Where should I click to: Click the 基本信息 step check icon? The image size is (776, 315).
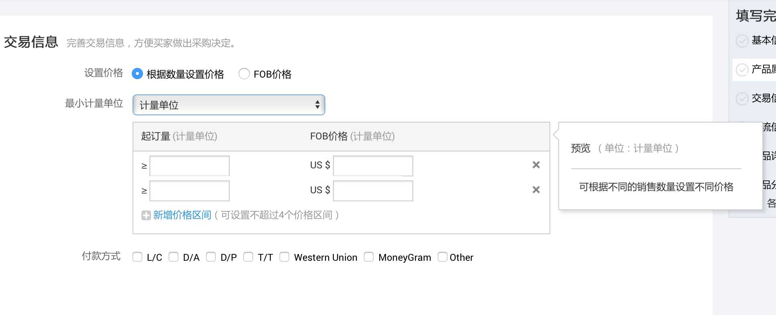[x=742, y=41]
